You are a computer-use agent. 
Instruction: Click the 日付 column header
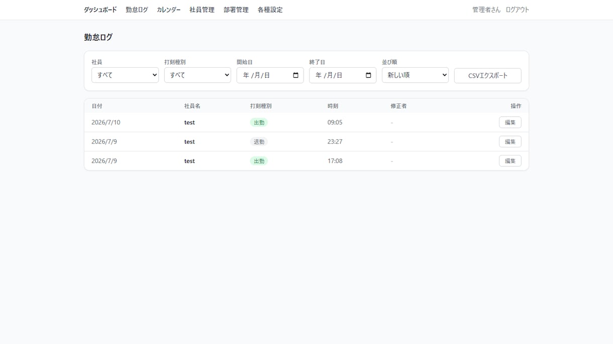pyautogui.click(x=97, y=106)
